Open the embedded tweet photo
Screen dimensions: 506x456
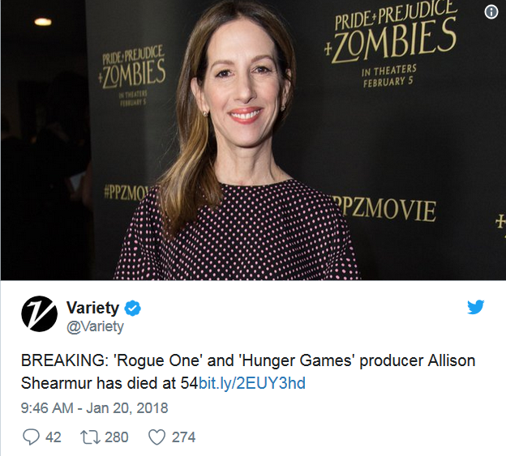pyautogui.click(x=253, y=140)
